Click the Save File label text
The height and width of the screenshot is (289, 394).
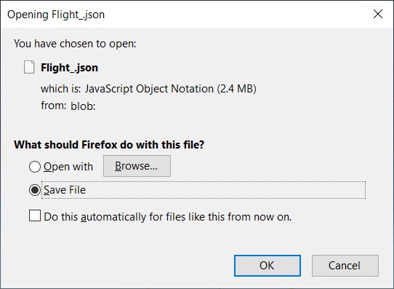point(65,190)
